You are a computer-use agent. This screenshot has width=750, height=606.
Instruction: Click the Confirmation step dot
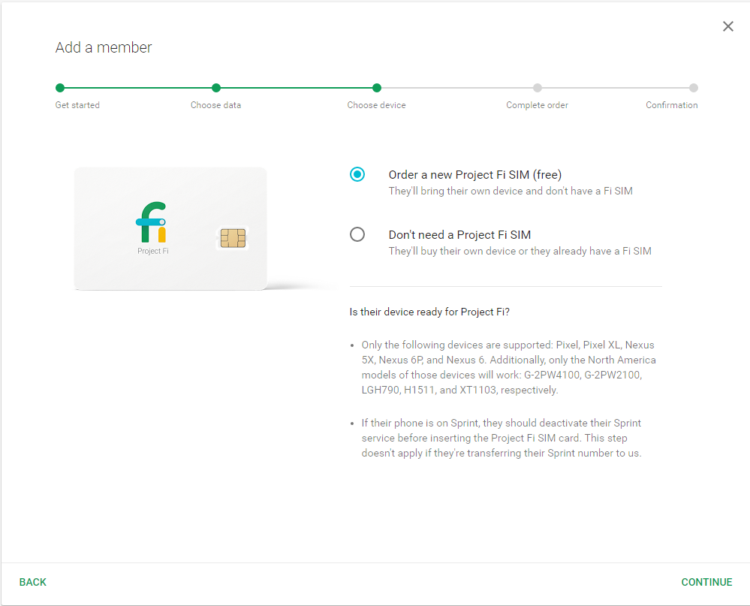694,88
